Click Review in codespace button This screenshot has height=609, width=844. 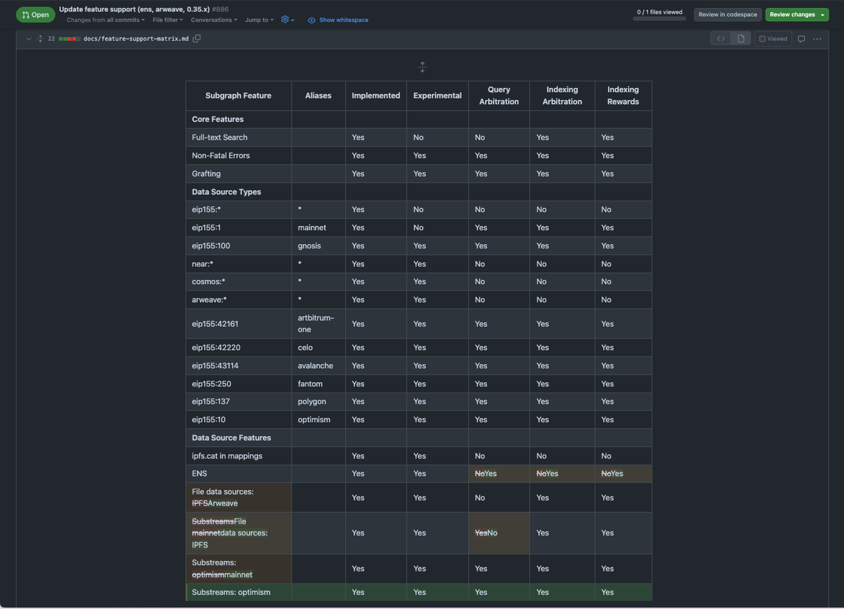(728, 15)
